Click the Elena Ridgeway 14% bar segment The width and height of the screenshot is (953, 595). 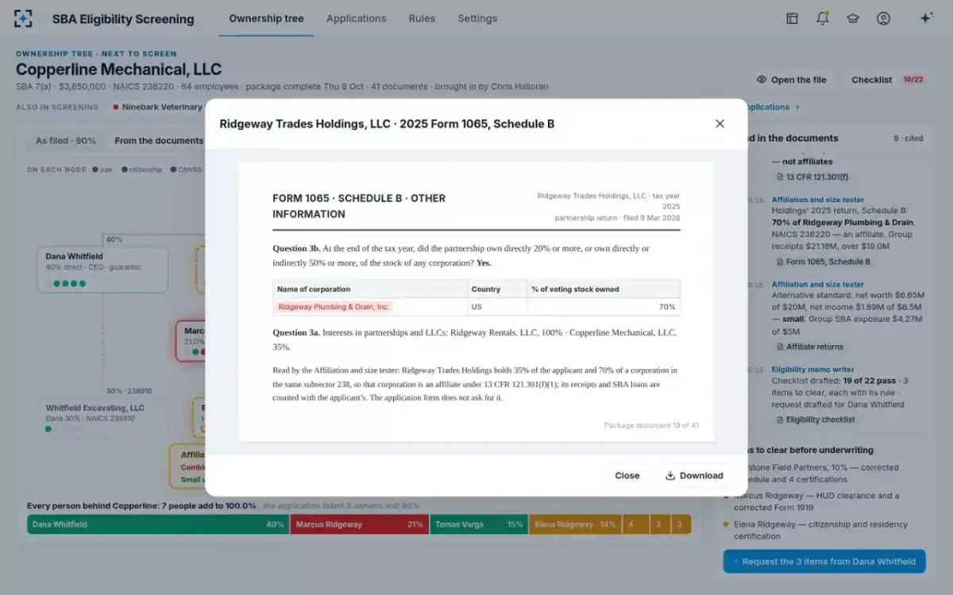click(x=575, y=524)
